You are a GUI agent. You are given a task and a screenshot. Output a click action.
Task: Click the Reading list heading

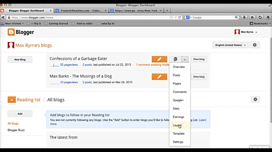coord(29,100)
